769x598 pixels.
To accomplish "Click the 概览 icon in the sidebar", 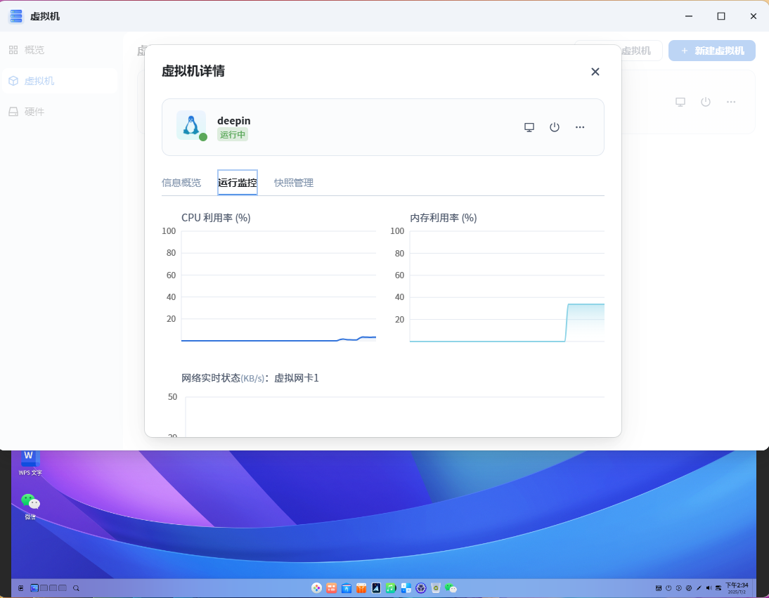I will pyautogui.click(x=13, y=50).
